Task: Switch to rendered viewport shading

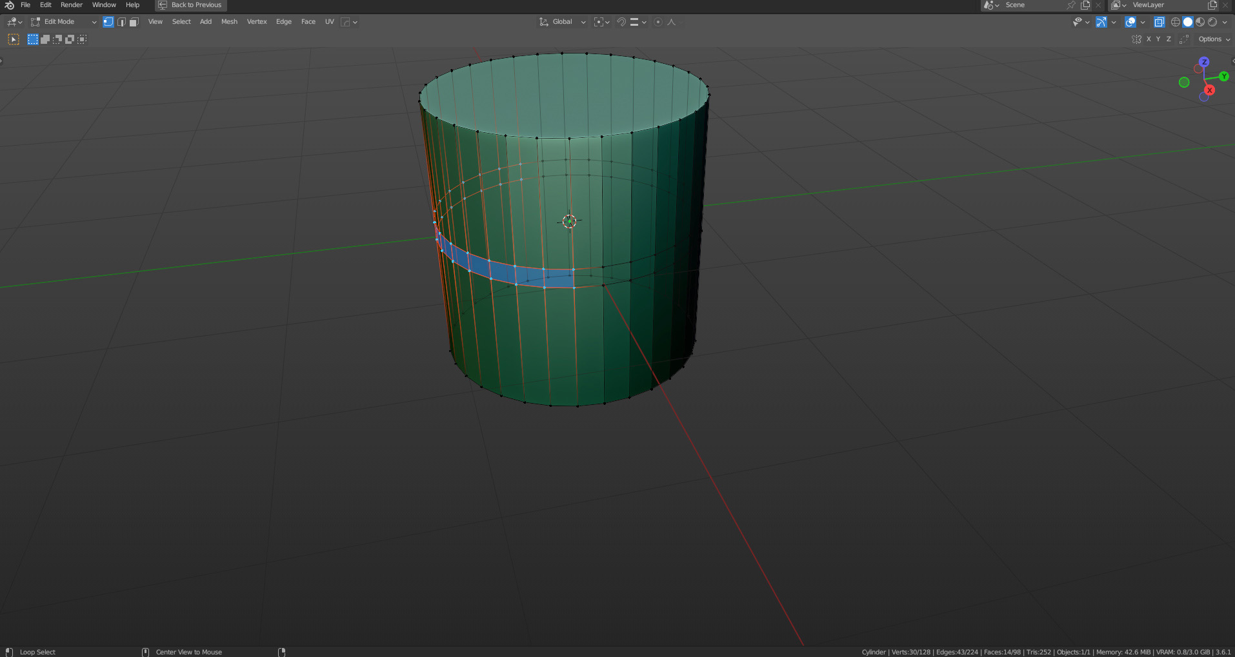Action: coord(1212,22)
